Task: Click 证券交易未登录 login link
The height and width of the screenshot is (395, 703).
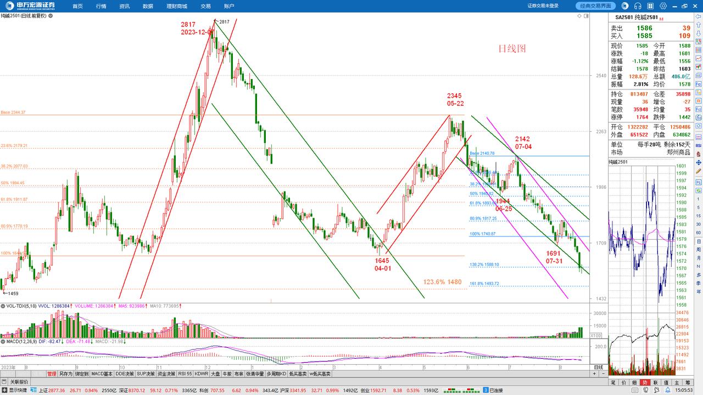Action: [x=543, y=6]
